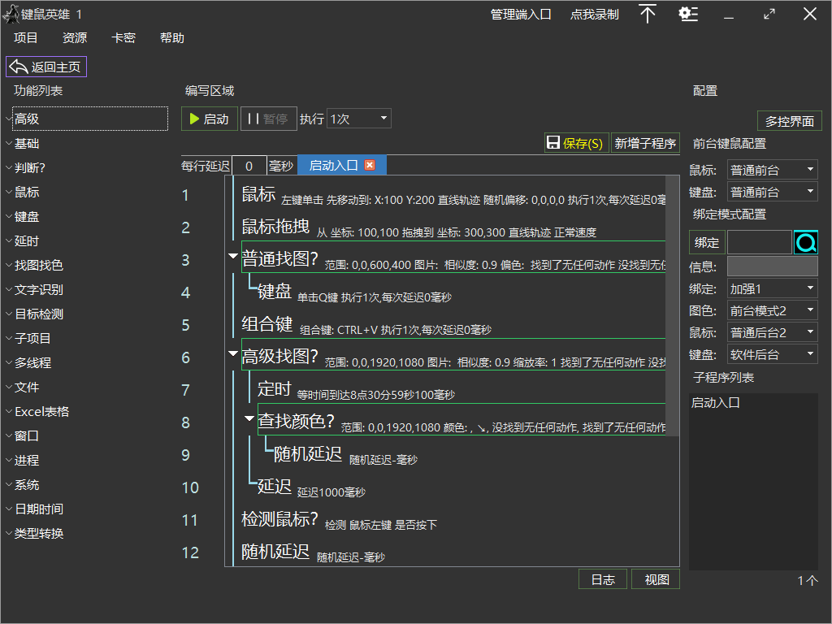Click the 多控界面 button
The height and width of the screenshot is (624, 832).
791,120
